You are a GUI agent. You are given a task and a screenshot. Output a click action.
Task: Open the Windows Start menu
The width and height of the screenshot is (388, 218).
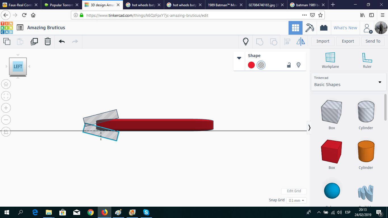click(x=7, y=212)
